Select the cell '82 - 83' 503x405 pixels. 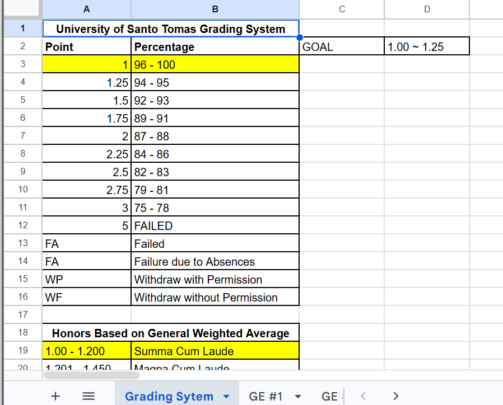(215, 172)
